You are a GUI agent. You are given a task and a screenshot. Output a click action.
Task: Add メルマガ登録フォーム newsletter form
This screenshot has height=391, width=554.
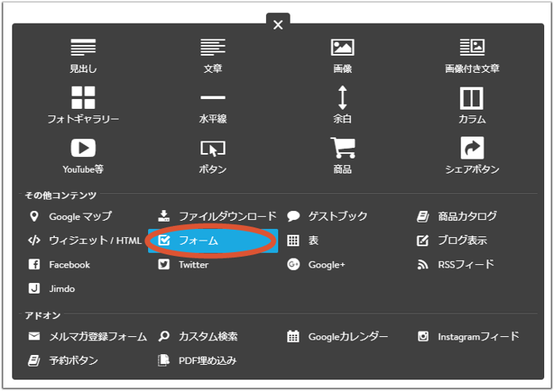(88, 337)
